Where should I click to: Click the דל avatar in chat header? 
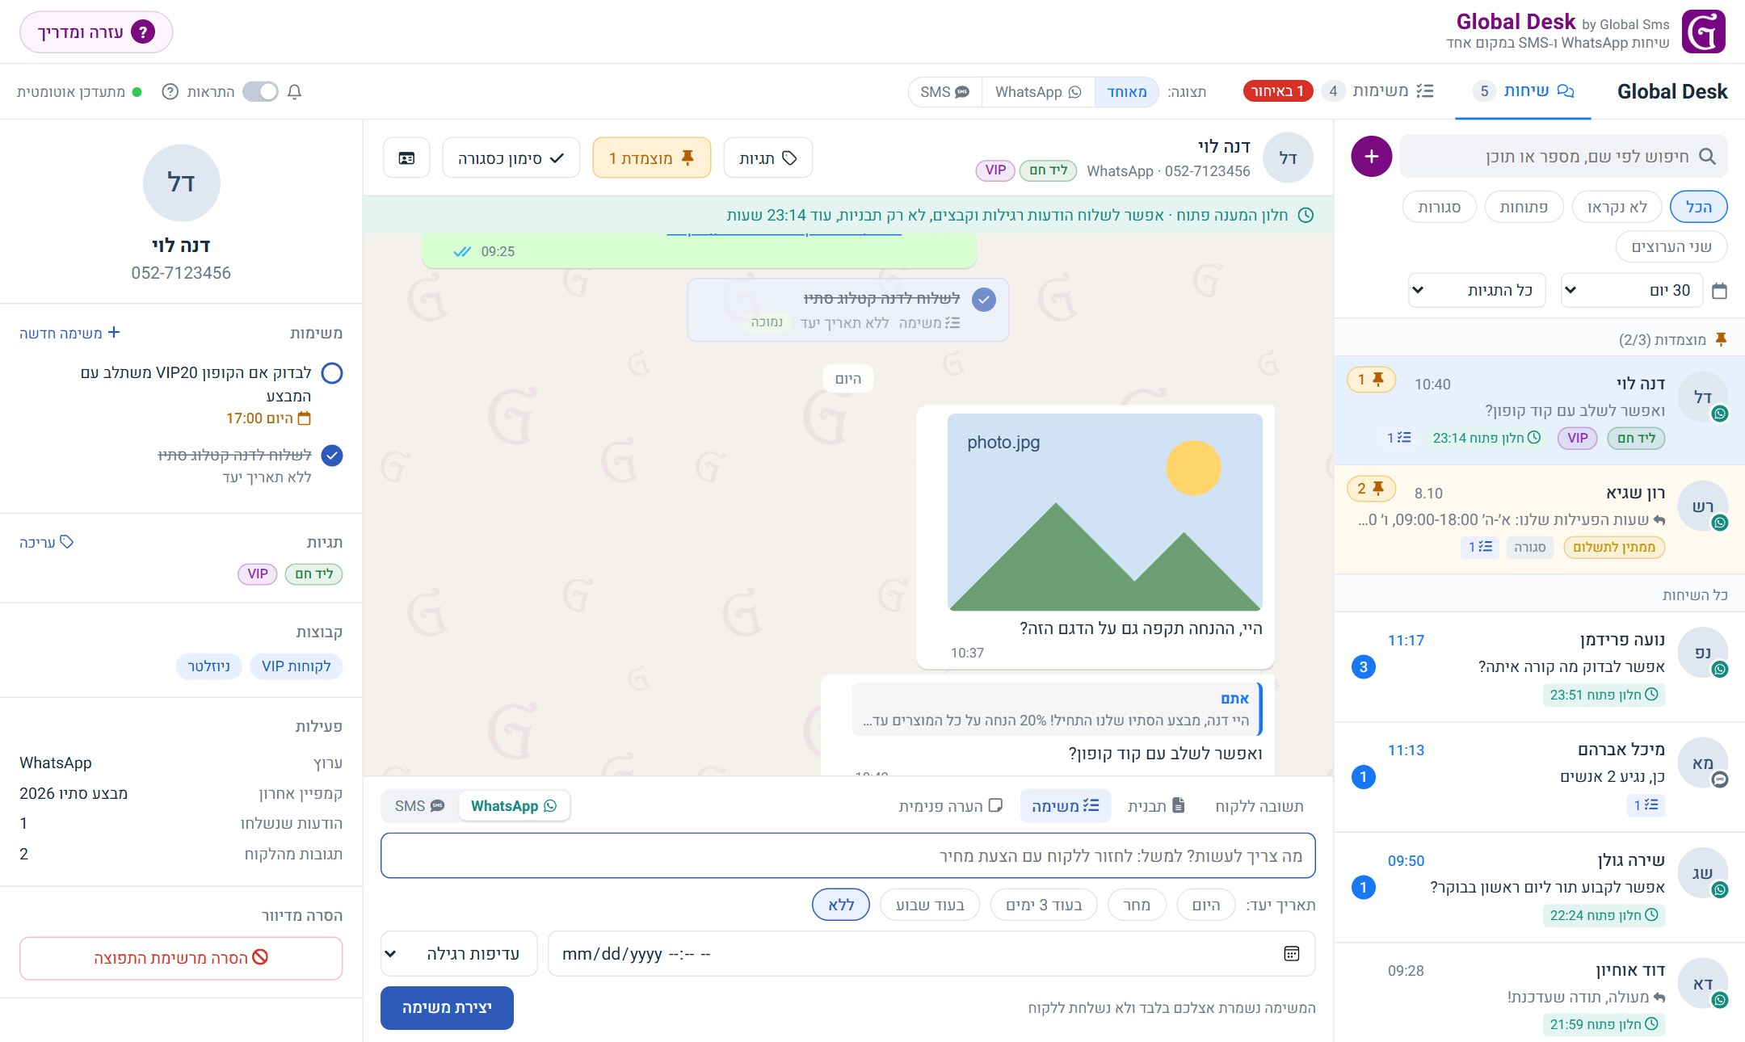(1288, 158)
